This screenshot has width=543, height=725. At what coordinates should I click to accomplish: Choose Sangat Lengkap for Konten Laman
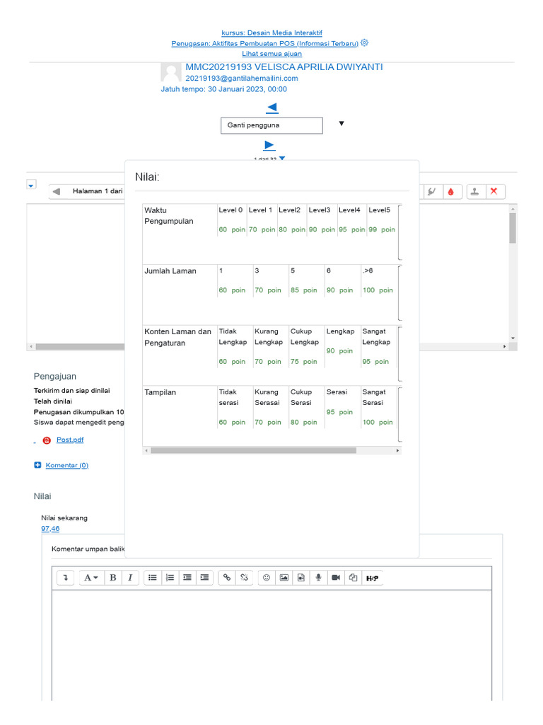click(377, 346)
